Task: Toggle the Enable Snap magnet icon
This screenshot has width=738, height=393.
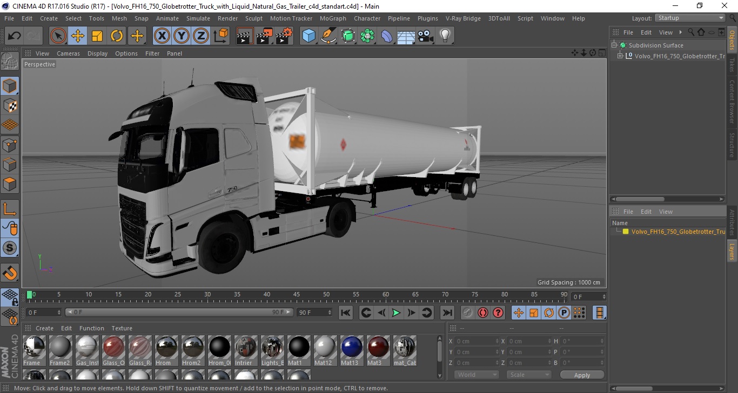Action: pos(10,273)
